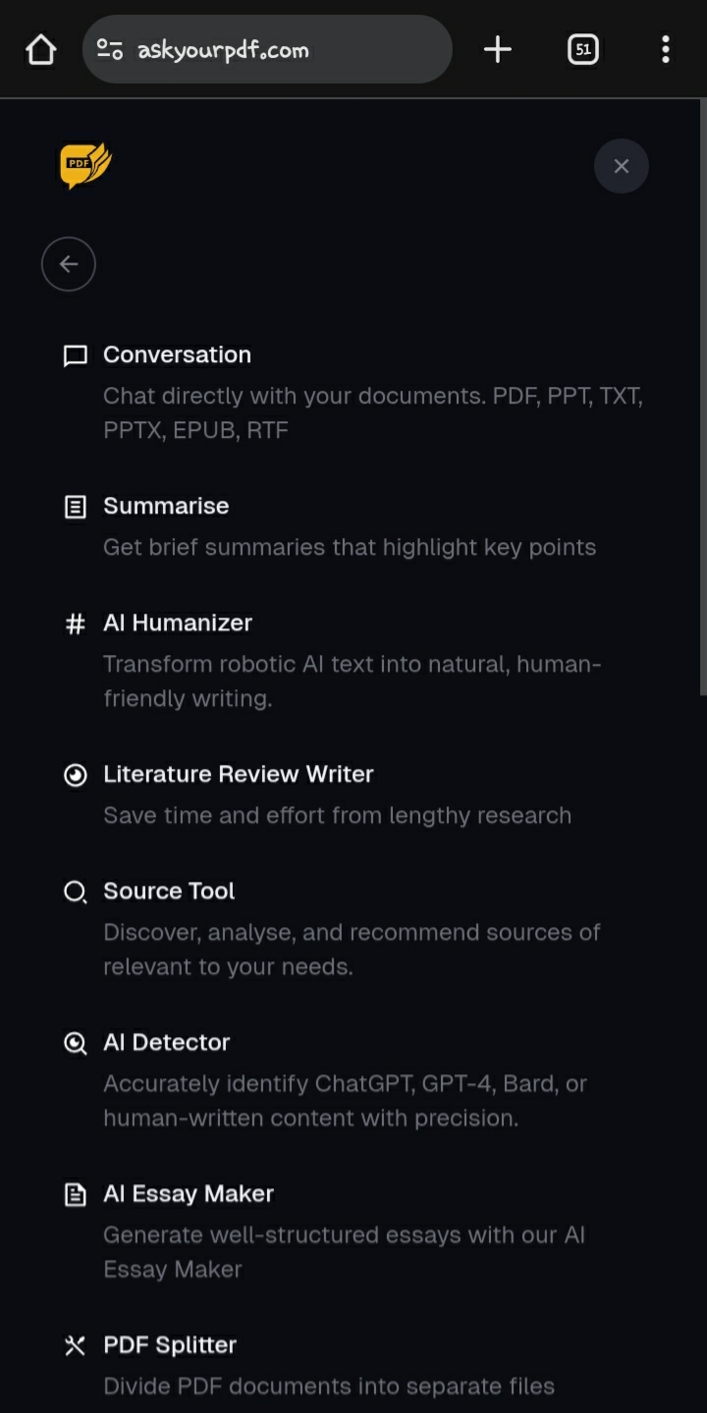Go back using the circled arrow icon
This screenshot has height=1413, width=707.
point(69,264)
